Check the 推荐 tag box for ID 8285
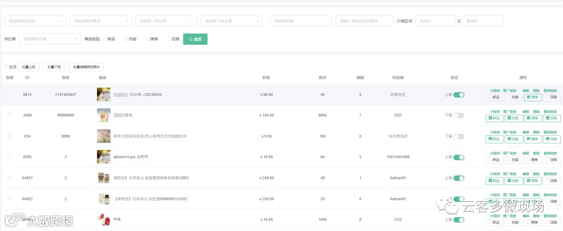 533,160
